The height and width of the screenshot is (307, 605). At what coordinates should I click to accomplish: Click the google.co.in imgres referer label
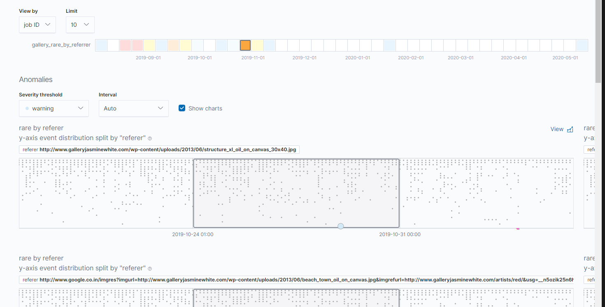click(296, 280)
